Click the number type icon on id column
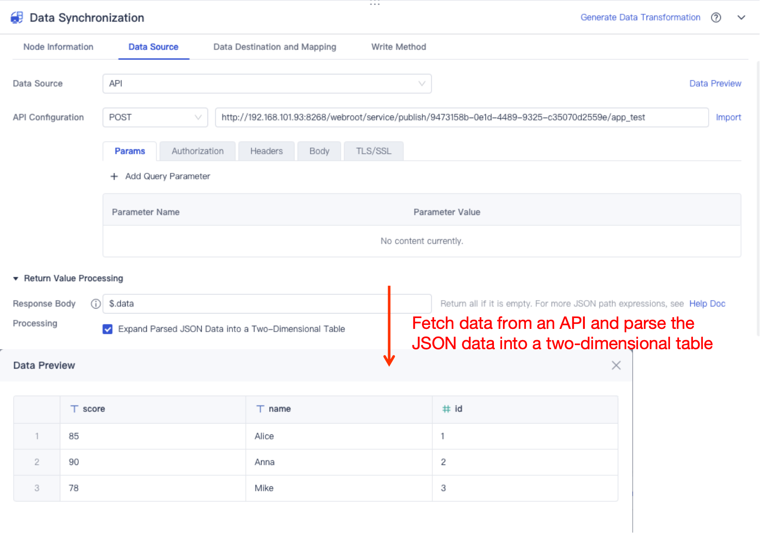760x533 pixels. coord(446,409)
